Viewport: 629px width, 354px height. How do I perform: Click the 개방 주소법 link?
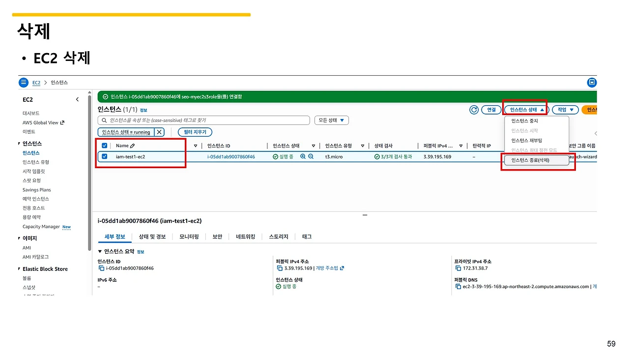[x=327, y=268]
